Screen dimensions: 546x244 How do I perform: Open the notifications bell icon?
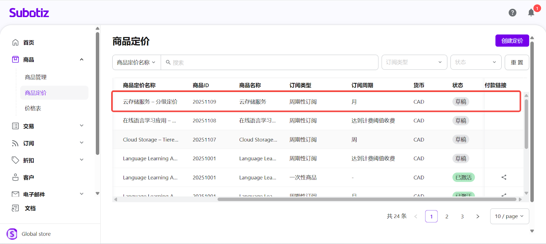(531, 13)
